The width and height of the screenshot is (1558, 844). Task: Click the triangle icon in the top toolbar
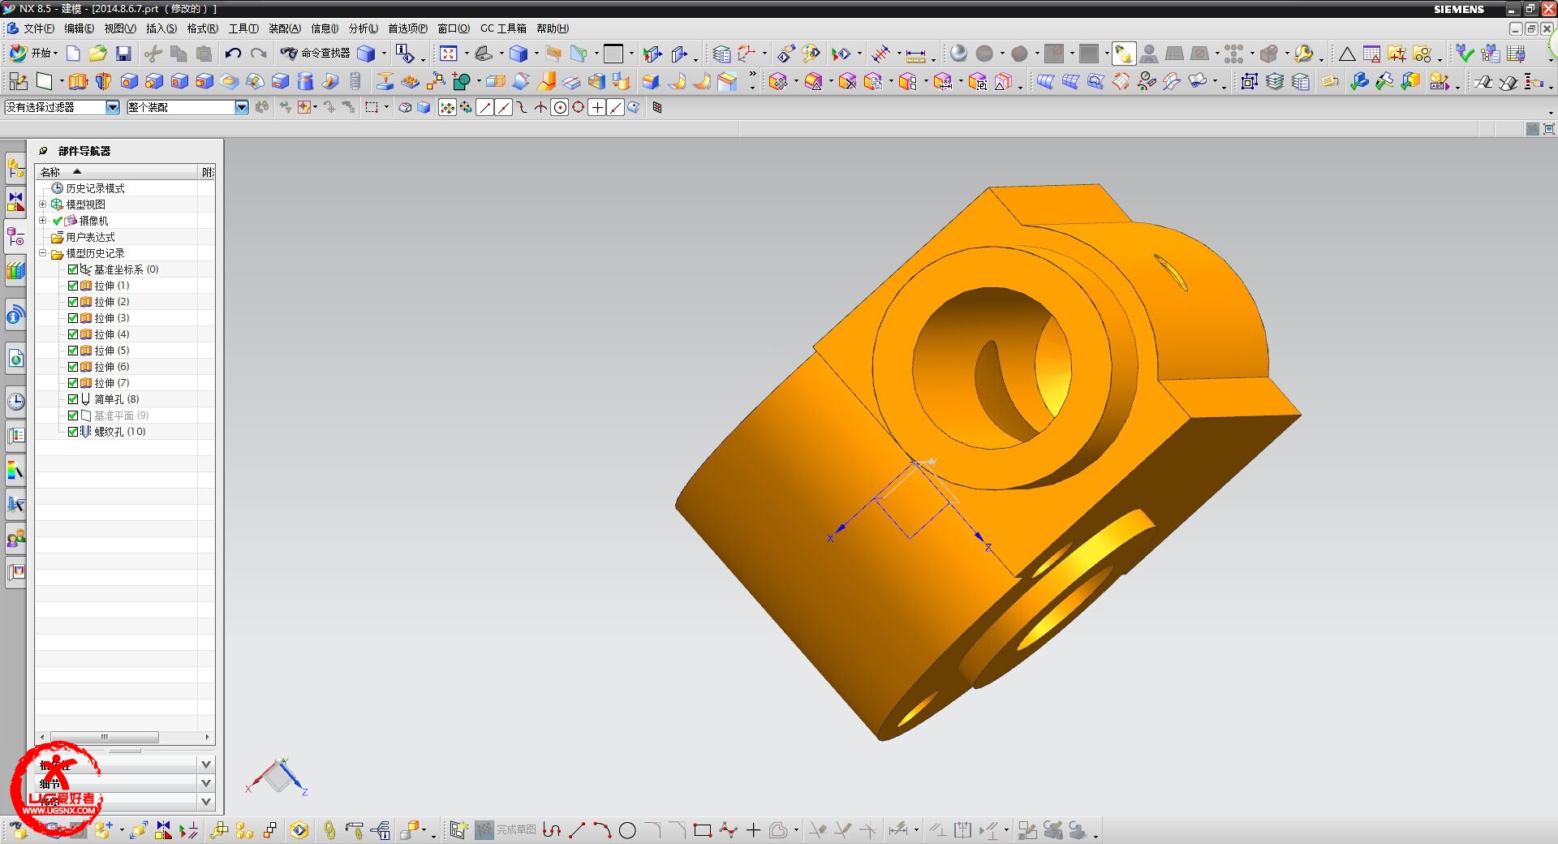point(1347,54)
